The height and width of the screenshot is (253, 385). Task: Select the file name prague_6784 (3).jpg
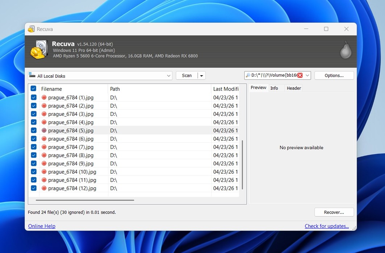click(71, 114)
